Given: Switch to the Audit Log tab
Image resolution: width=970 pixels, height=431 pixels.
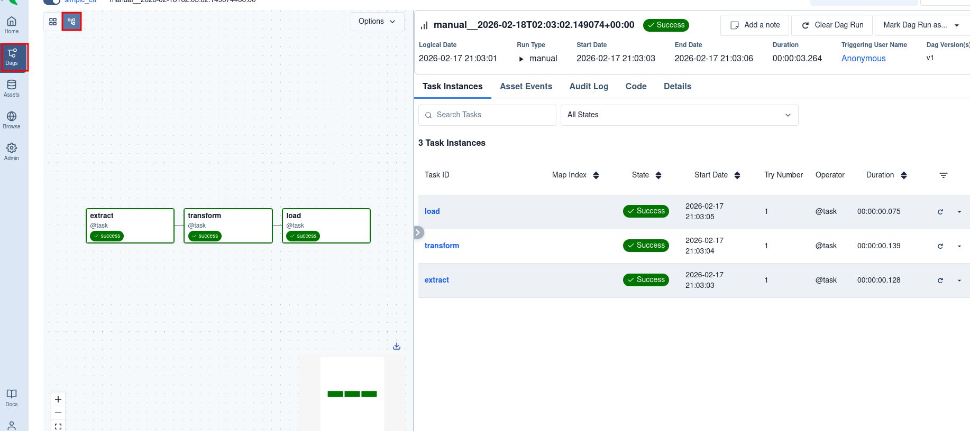Looking at the screenshot, I should point(589,87).
